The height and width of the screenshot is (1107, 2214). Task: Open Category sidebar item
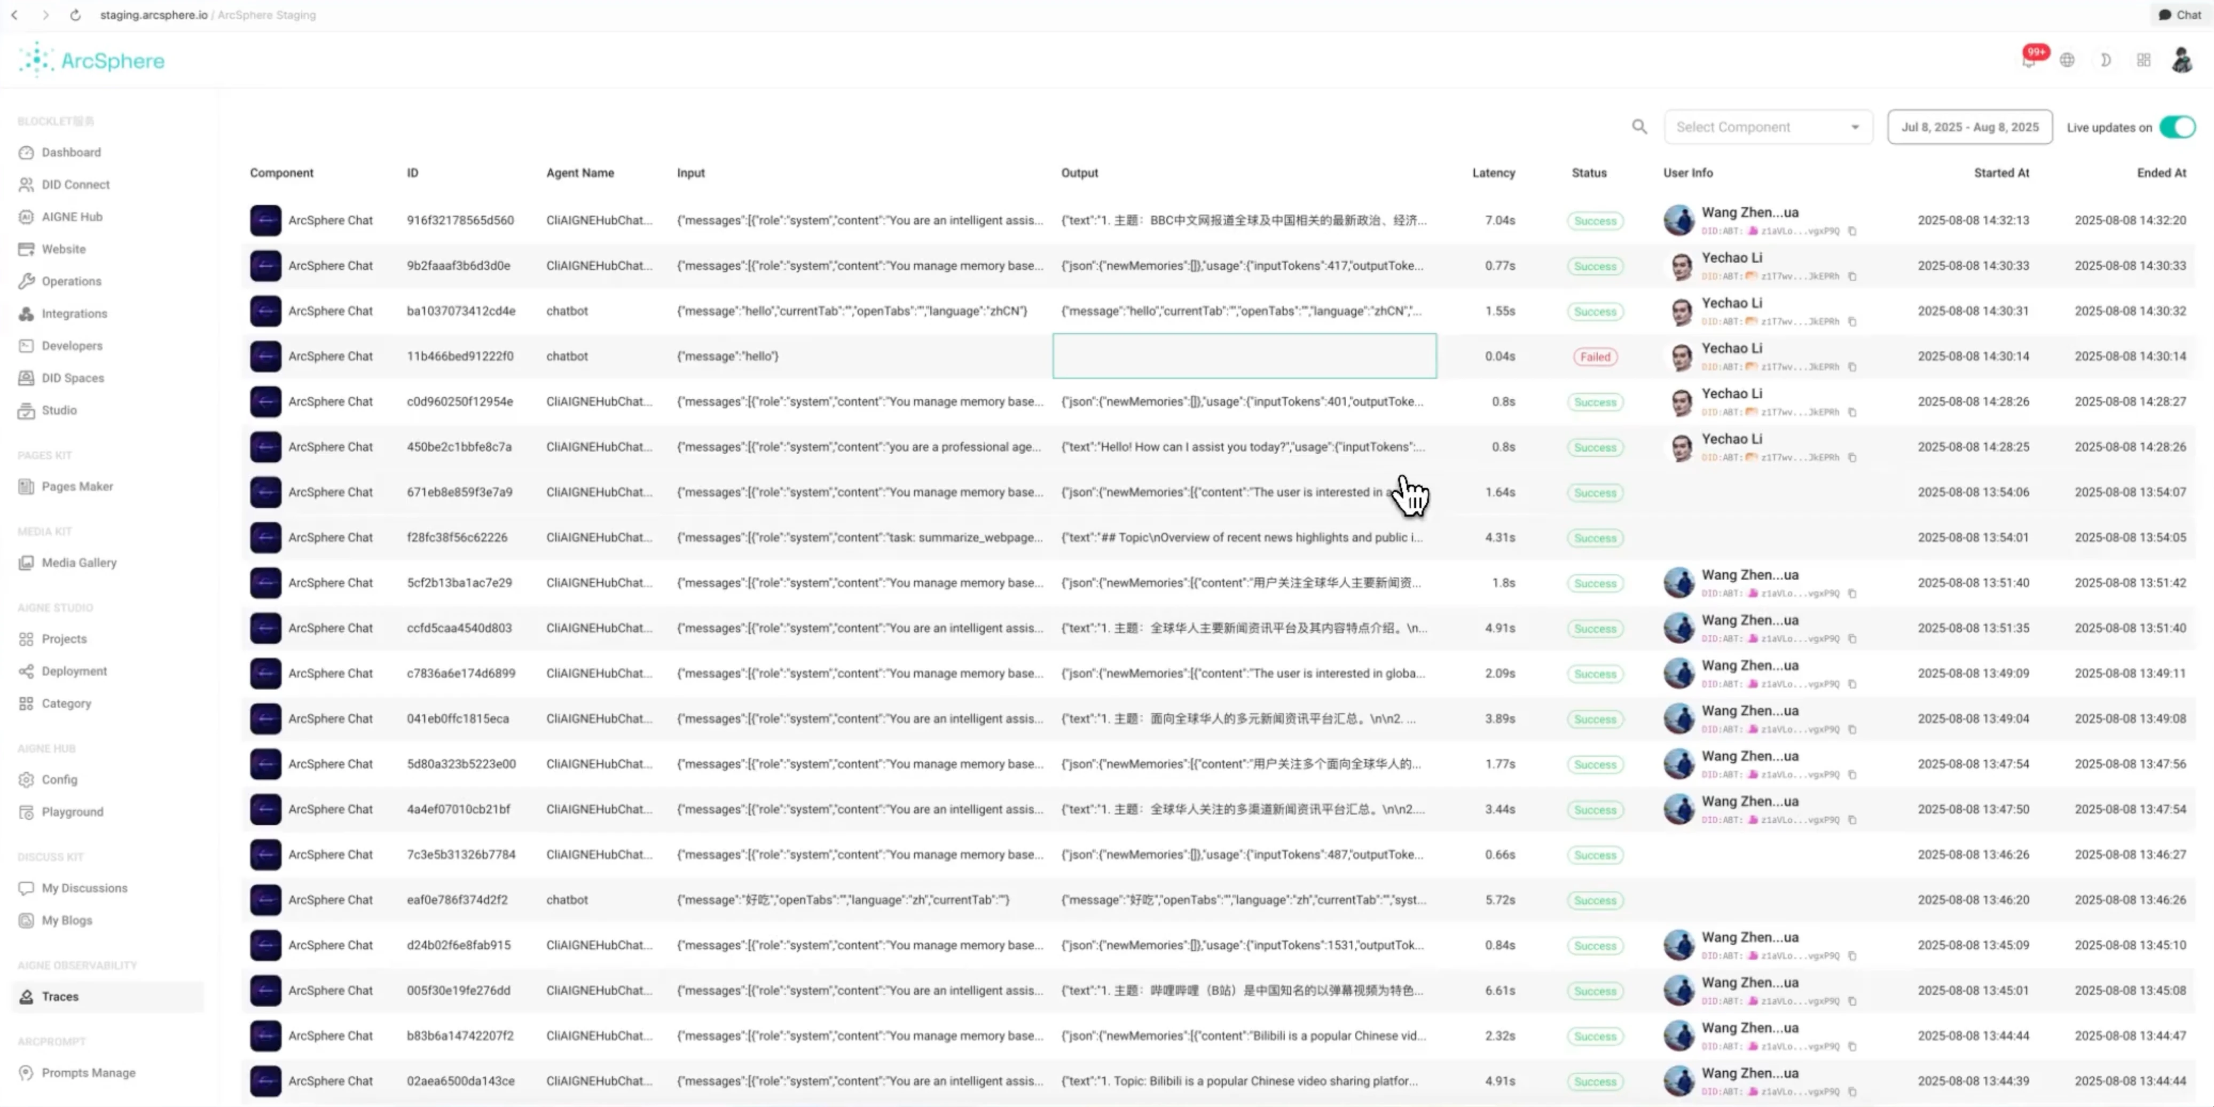(66, 703)
